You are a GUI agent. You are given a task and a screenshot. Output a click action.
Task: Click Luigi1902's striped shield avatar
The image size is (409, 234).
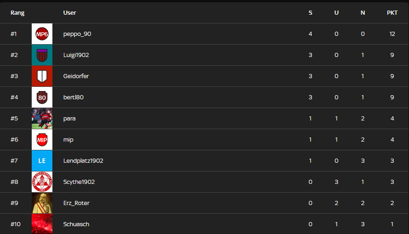click(42, 55)
